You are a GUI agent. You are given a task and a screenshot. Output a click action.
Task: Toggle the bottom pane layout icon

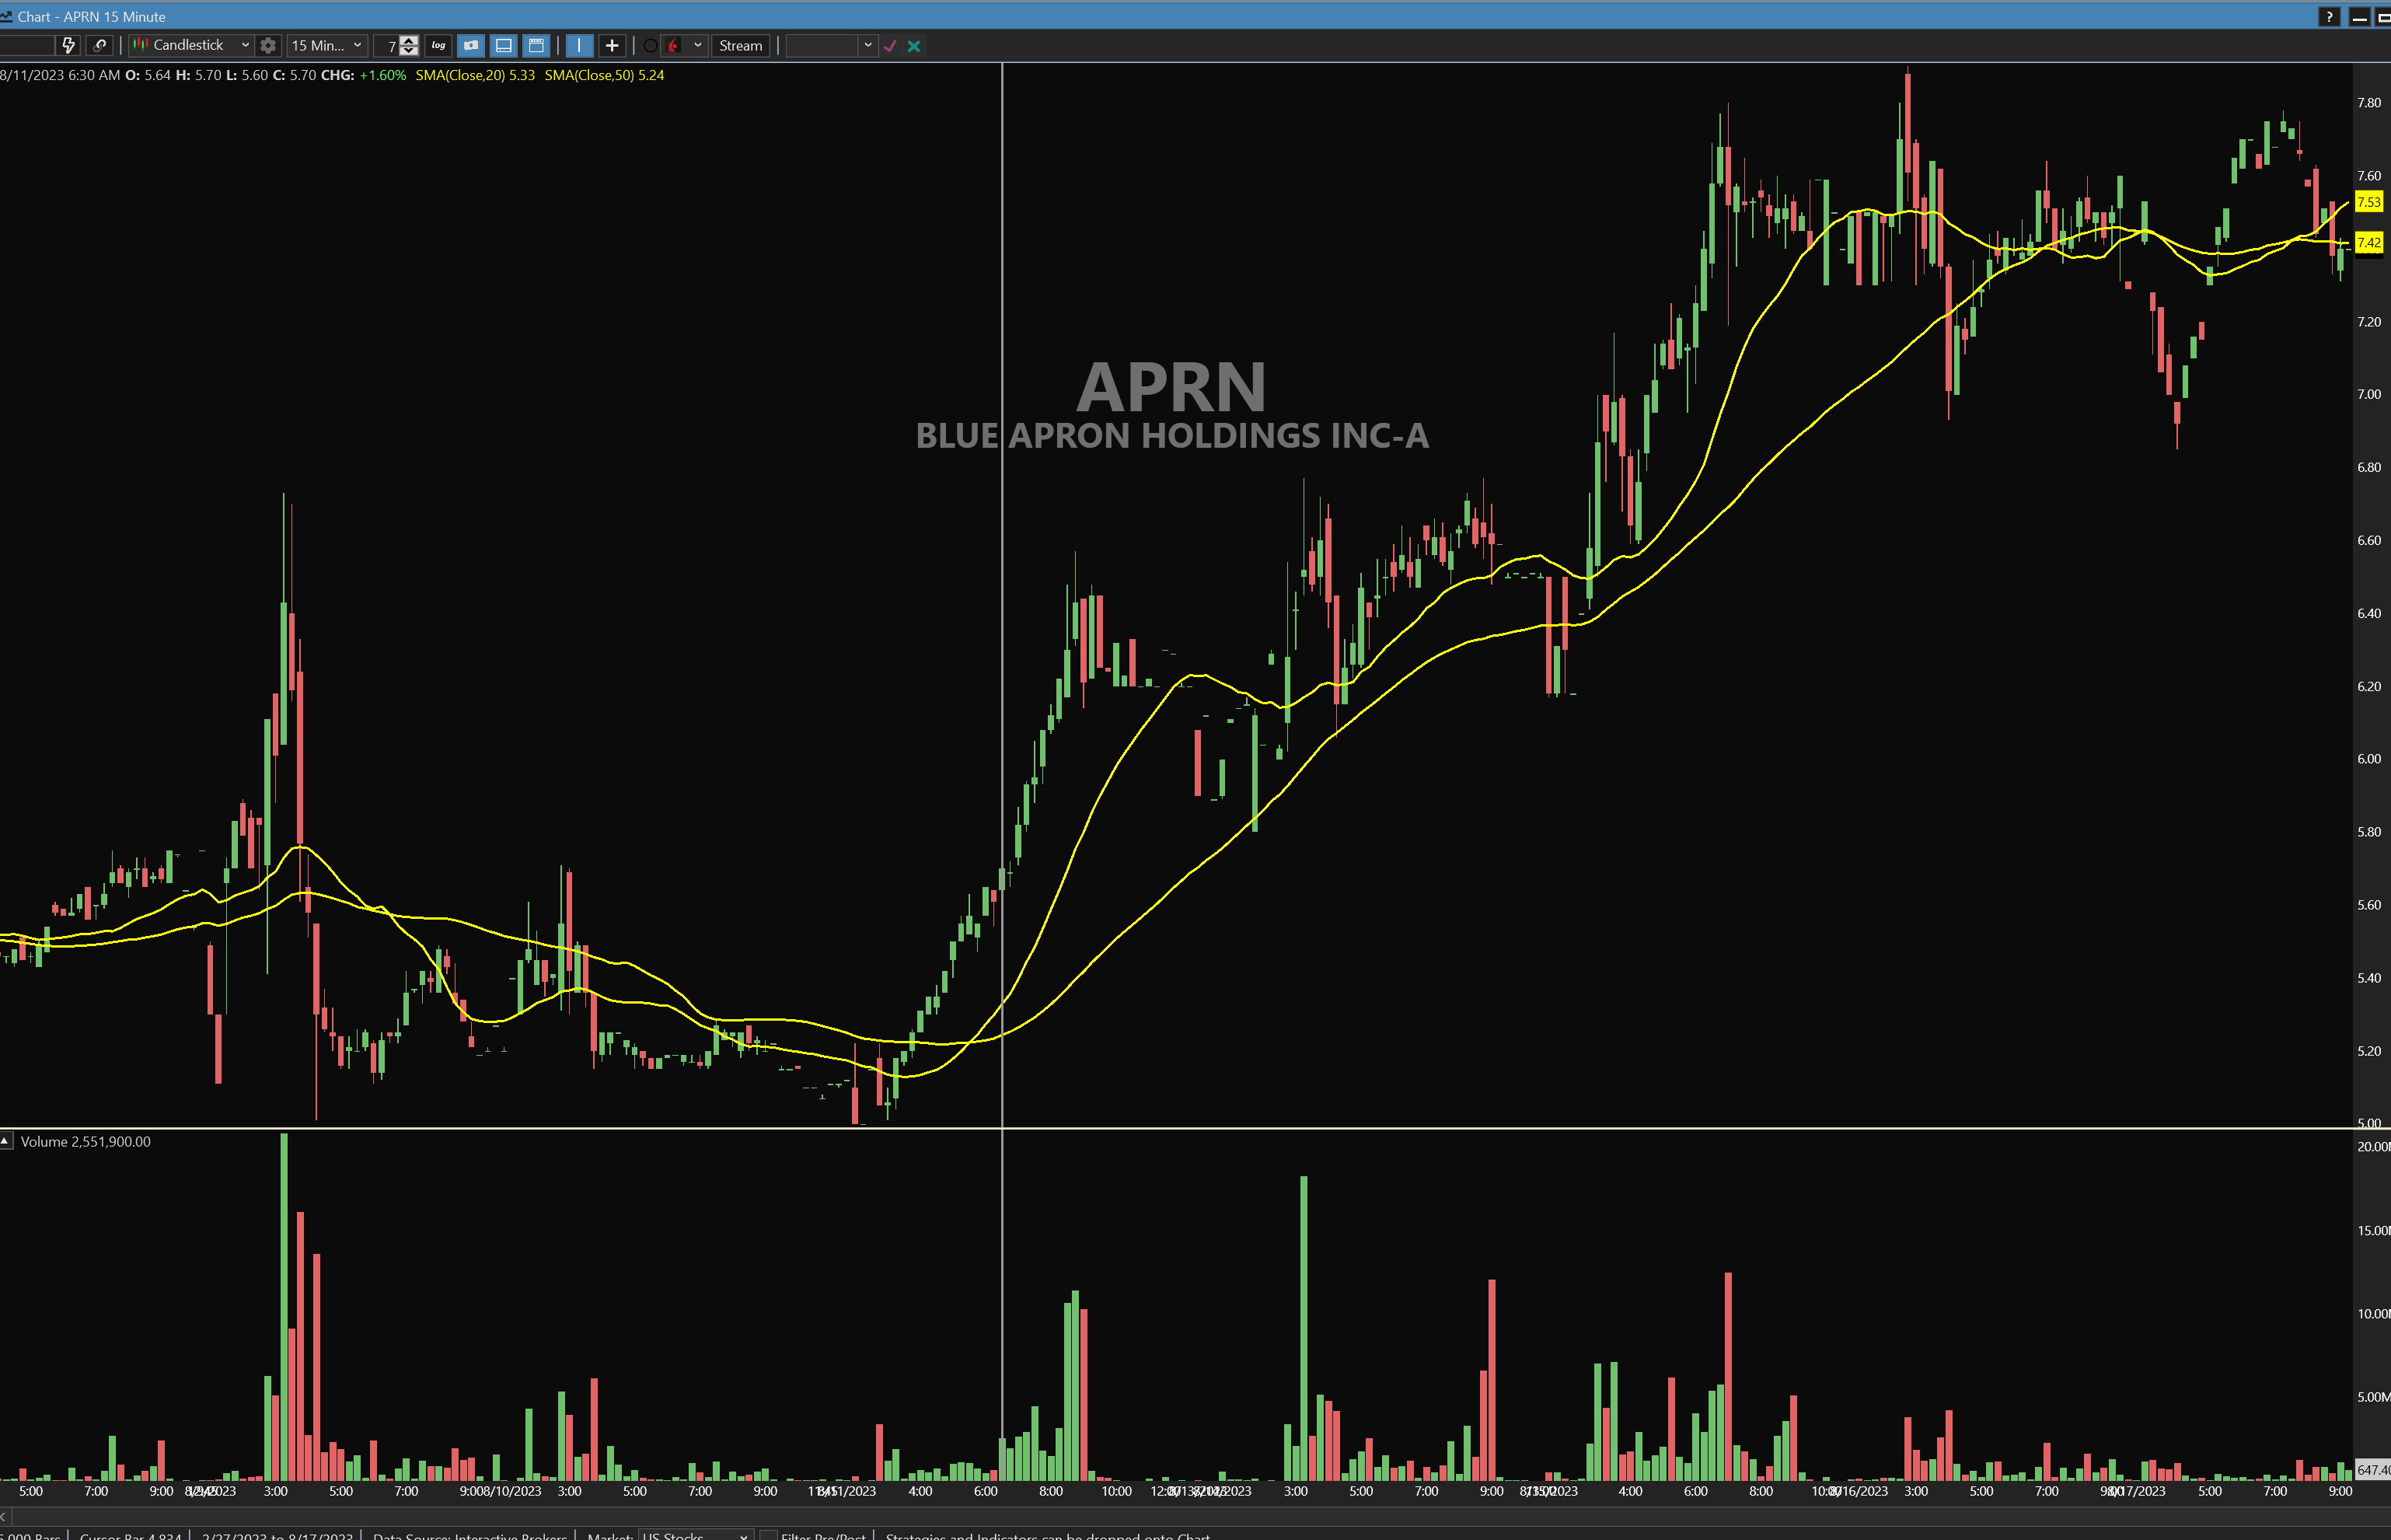(504, 45)
